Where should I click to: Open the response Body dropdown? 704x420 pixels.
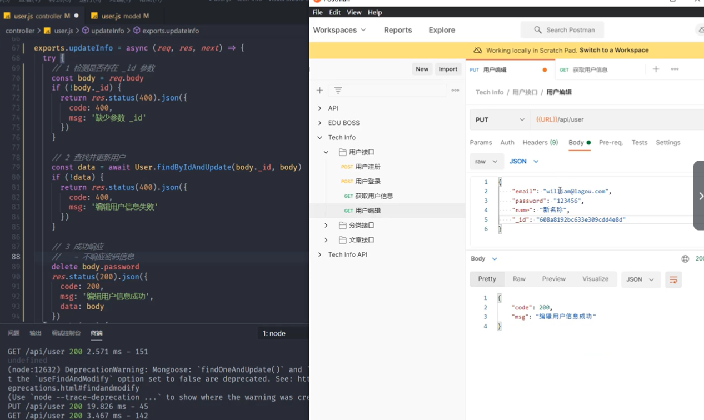coord(484,258)
